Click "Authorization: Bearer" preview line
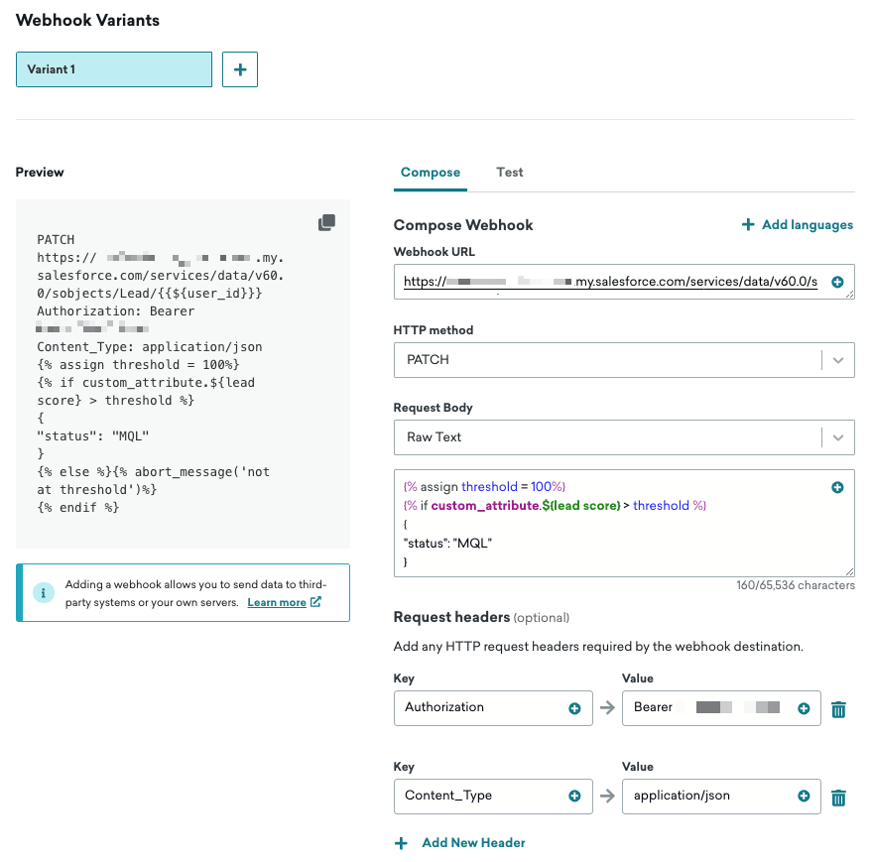This screenshot has height=862, width=872. (116, 311)
